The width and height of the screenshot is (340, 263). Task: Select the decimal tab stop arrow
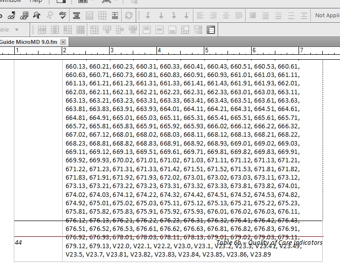click(187, 15)
